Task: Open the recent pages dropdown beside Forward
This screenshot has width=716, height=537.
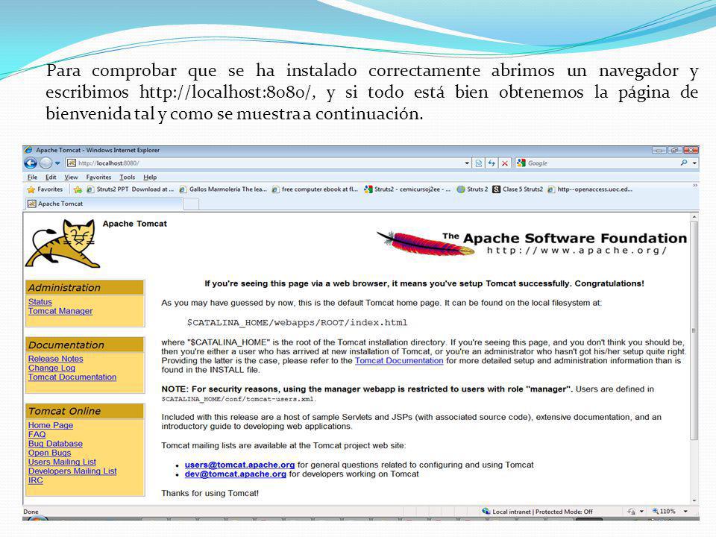Action: tap(57, 163)
